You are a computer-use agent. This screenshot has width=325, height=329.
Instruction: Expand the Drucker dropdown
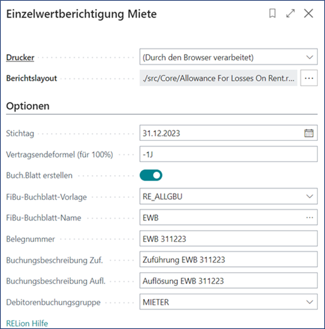pyautogui.click(x=309, y=57)
